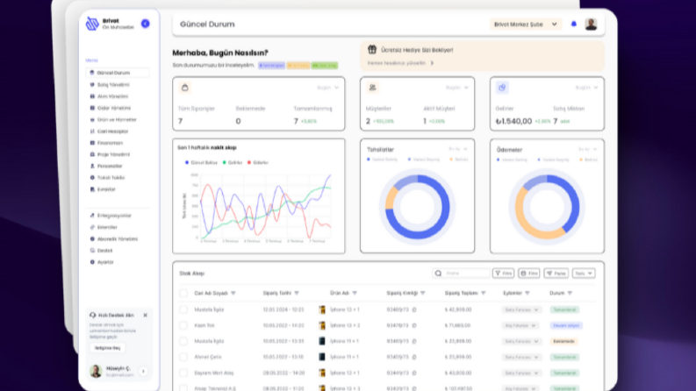696x391 pixels.
Task: Click the first Filtre button with funnel icon
Action: (x=504, y=274)
